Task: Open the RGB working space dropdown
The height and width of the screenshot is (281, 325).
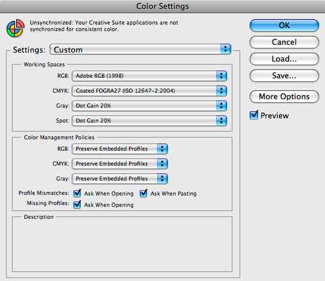Action: (149, 76)
